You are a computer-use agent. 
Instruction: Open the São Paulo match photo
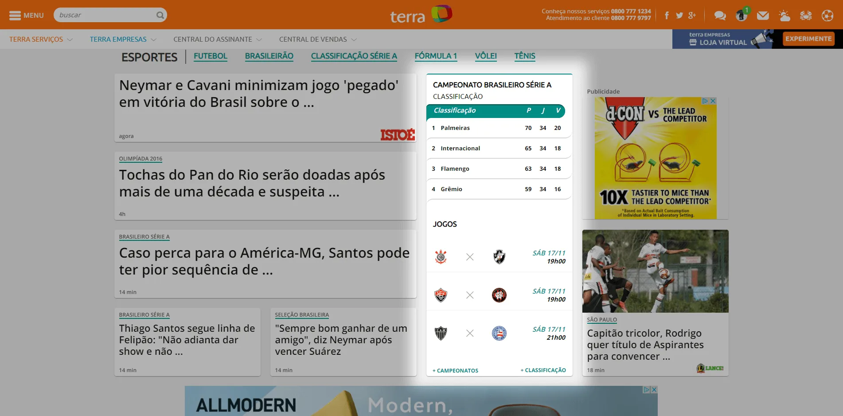point(655,271)
